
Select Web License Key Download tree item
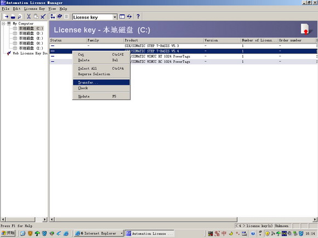30,53
